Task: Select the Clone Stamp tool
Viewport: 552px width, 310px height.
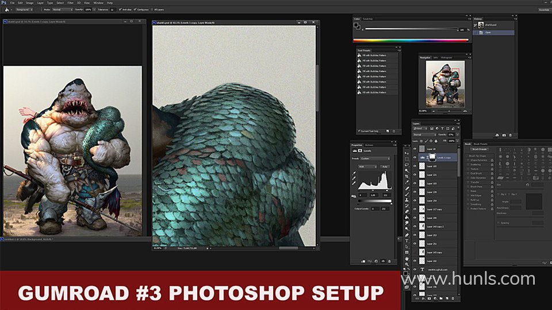Action: [x=407, y=200]
